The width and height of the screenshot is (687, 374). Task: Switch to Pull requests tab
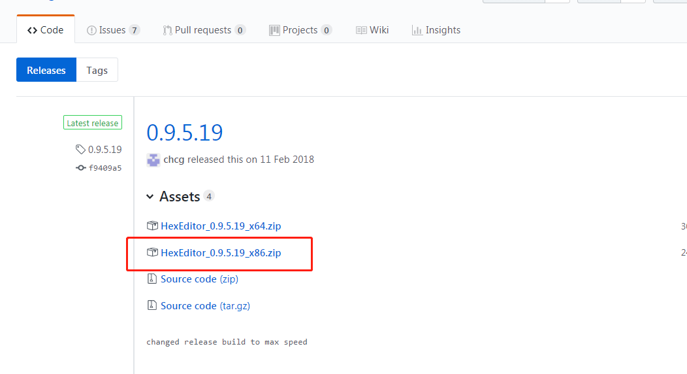[x=204, y=30]
